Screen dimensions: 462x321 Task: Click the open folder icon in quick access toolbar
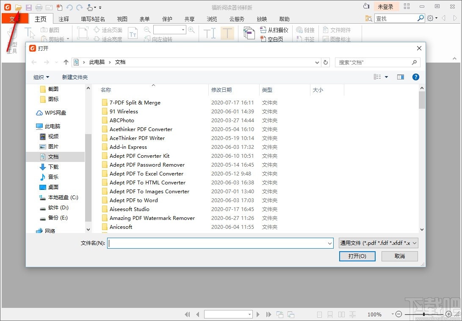(x=18, y=7)
